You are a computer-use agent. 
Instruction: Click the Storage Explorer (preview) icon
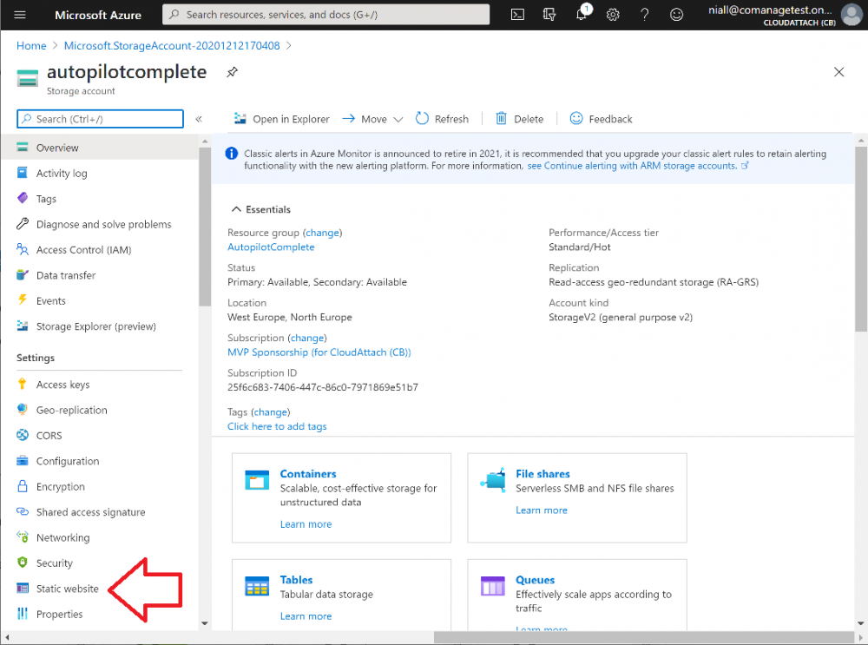tap(23, 326)
